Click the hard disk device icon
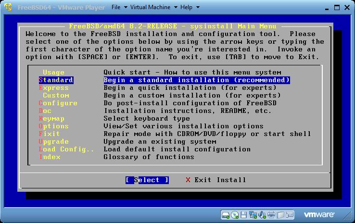355x223 pixels. pos(226,215)
